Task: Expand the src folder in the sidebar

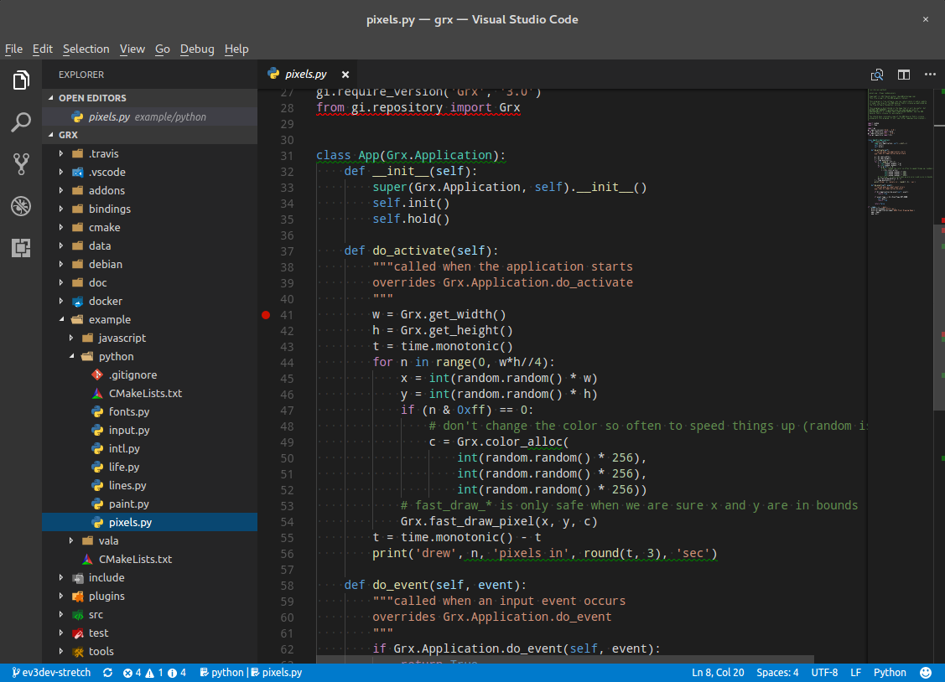Action: (x=60, y=614)
